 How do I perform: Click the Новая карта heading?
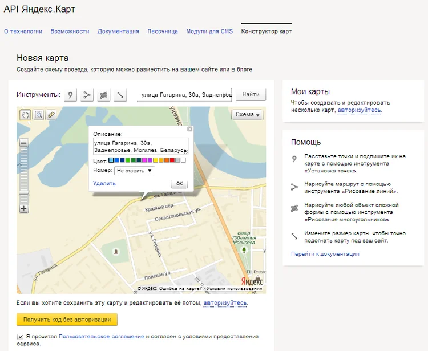(x=43, y=58)
